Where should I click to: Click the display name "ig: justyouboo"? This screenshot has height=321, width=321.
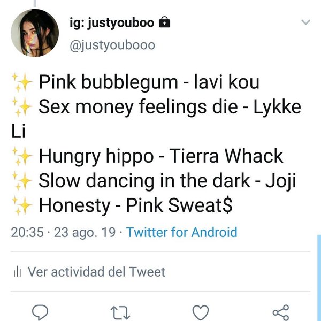[112, 23]
